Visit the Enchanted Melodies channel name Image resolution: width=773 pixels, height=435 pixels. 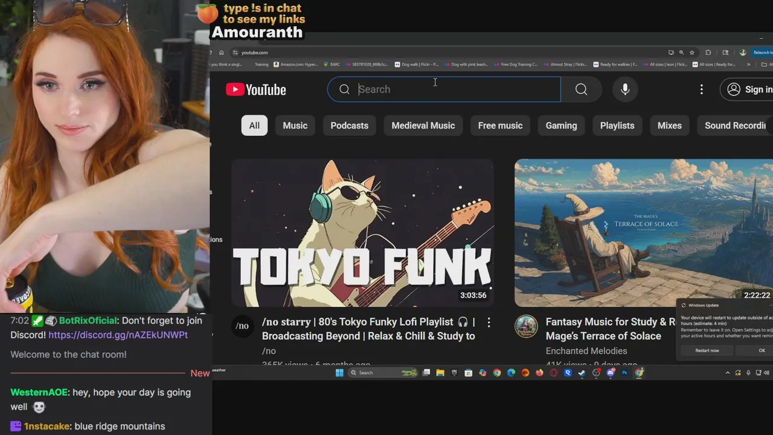pos(586,350)
